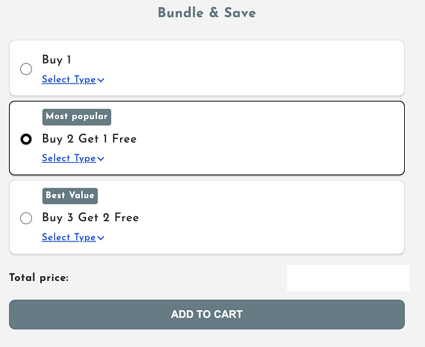The image size is (425, 347).
Task: Click the empty Total price value box
Action: pyautogui.click(x=348, y=278)
